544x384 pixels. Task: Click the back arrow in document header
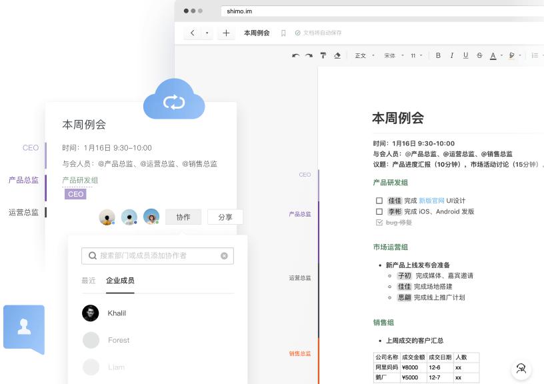point(193,33)
